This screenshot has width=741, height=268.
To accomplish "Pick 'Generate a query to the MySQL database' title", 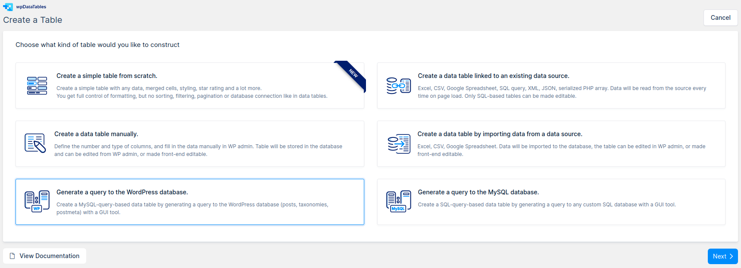I will pos(478,192).
